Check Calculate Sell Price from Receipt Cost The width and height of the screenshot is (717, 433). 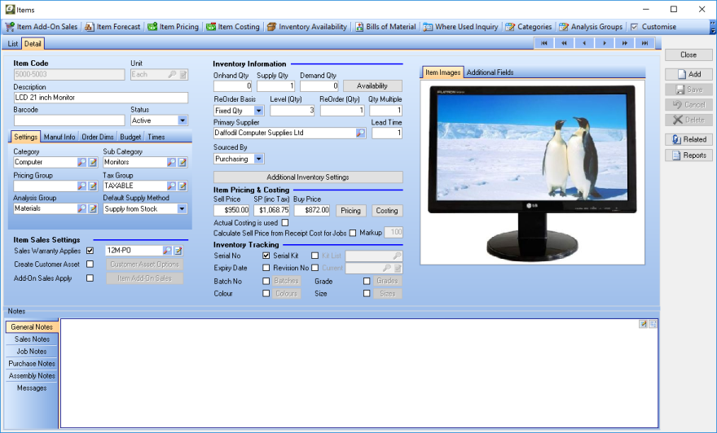353,233
